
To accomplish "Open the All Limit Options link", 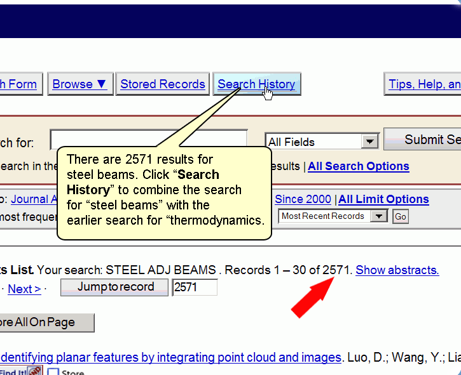I will click(383, 199).
